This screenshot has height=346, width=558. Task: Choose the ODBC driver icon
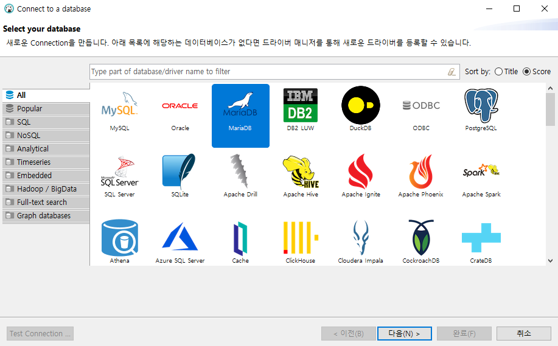pos(421,106)
